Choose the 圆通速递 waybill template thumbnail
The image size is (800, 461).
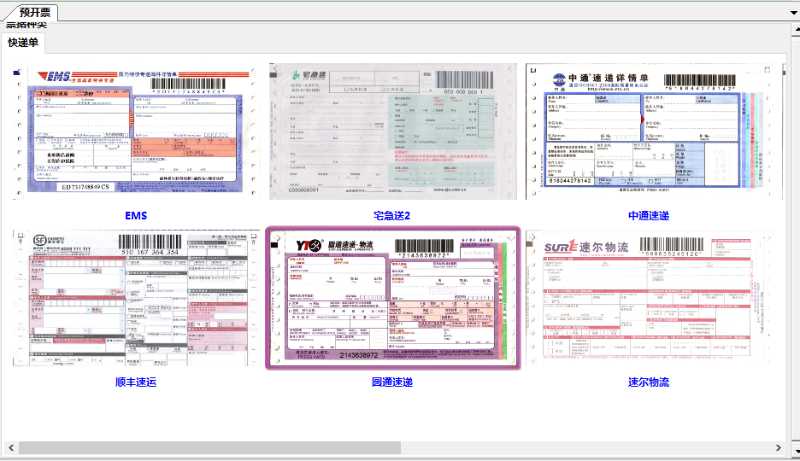(x=393, y=298)
